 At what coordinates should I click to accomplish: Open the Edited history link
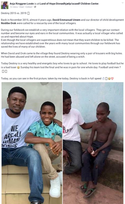tap(29, 7)
